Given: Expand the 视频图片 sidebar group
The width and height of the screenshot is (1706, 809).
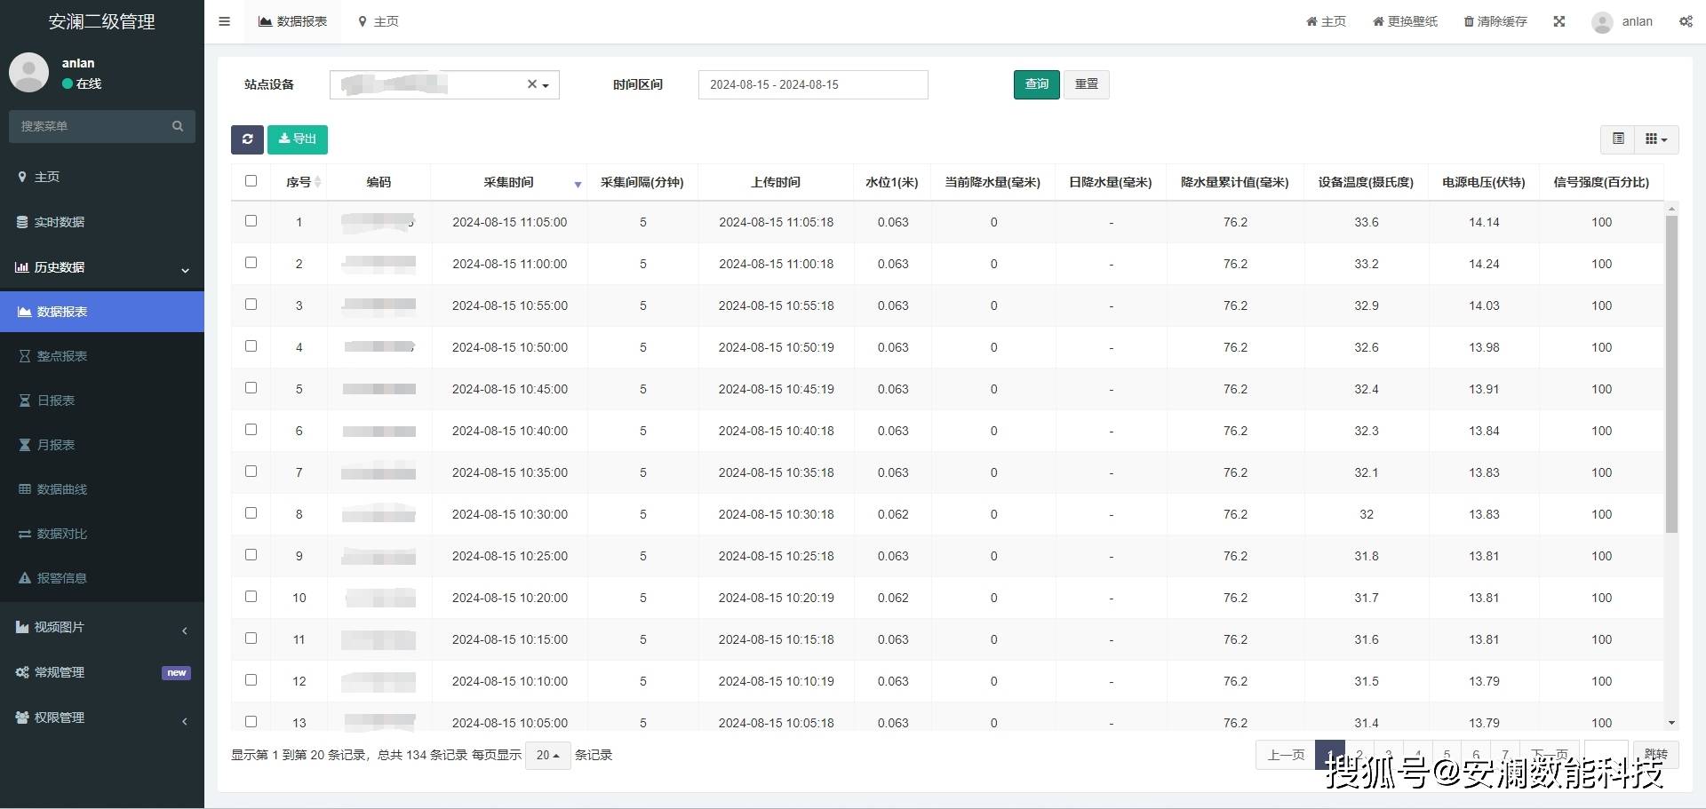Looking at the screenshot, I should pos(102,628).
